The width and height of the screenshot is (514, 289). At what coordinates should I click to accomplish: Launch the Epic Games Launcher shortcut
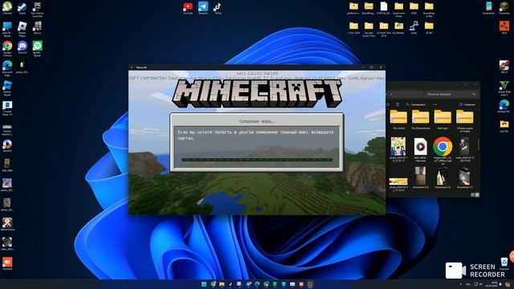(x=37, y=9)
